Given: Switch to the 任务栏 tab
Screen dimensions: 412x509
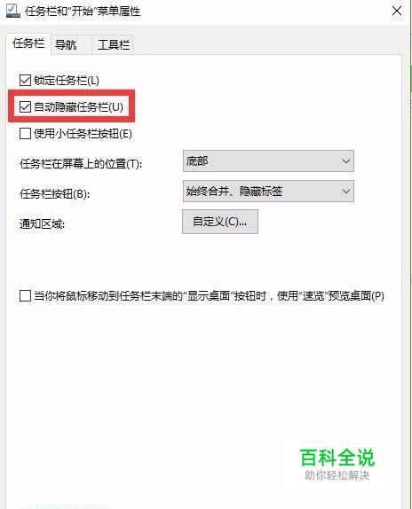Looking at the screenshot, I should point(28,43).
